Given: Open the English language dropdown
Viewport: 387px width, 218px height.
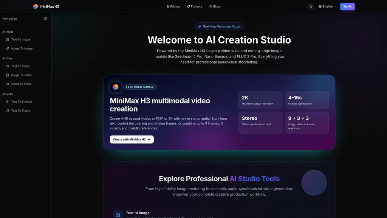Looking at the screenshot, I should point(327,6).
